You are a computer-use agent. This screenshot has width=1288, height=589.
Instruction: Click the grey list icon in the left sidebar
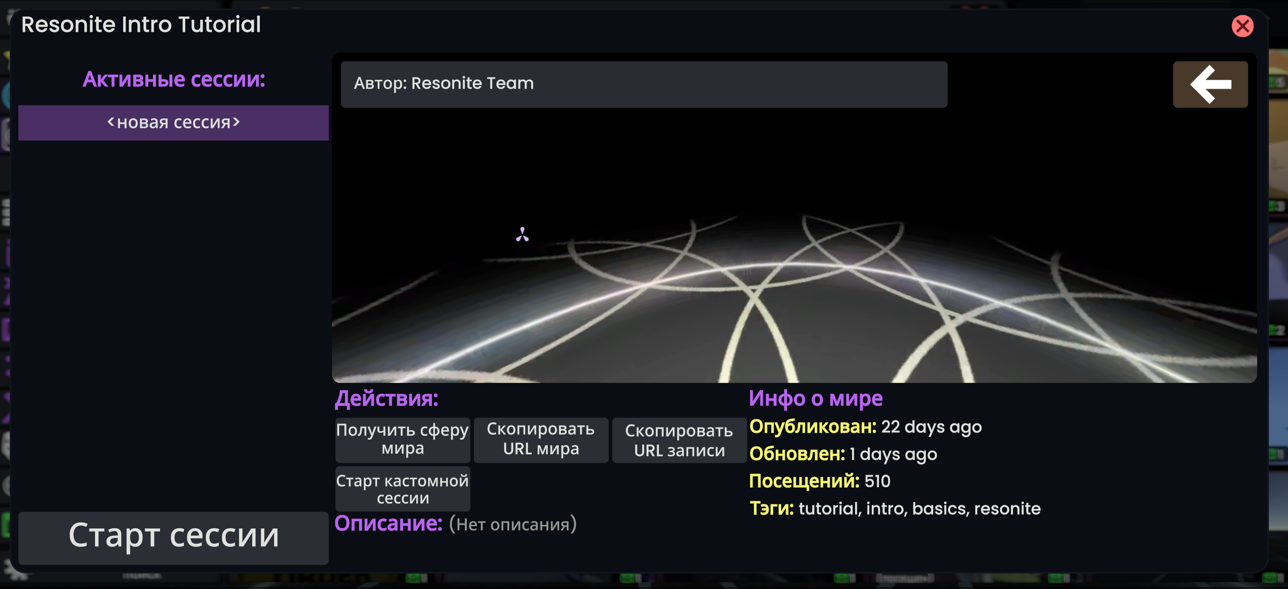pos(6,210)
